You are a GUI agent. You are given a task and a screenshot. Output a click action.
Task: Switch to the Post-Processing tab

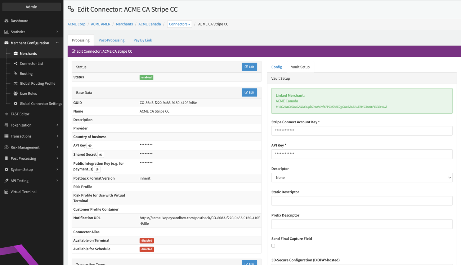coord(112,40)
